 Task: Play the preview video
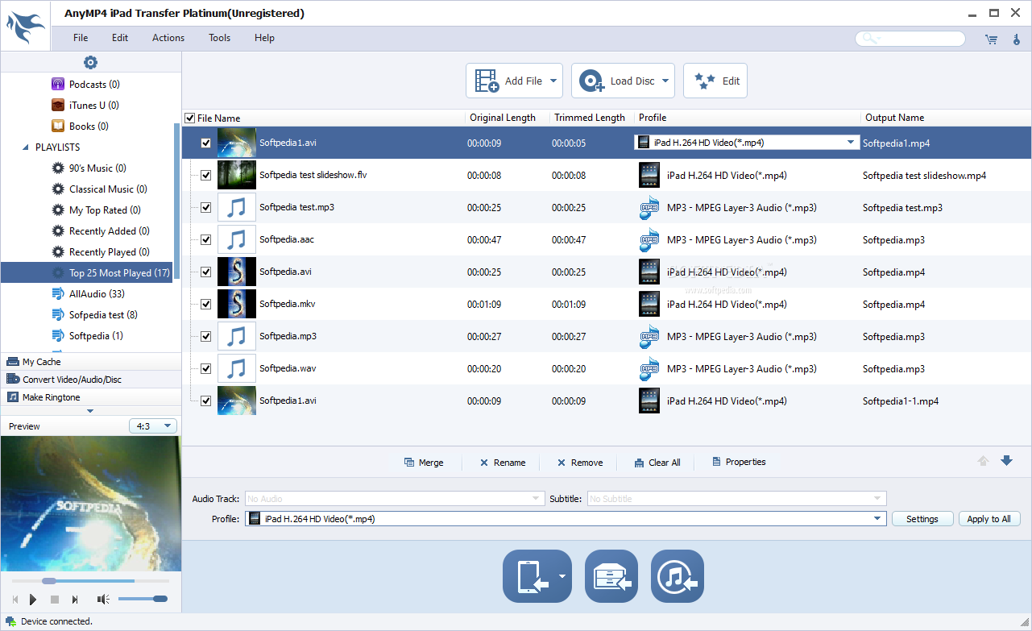(x=33, y=599)
